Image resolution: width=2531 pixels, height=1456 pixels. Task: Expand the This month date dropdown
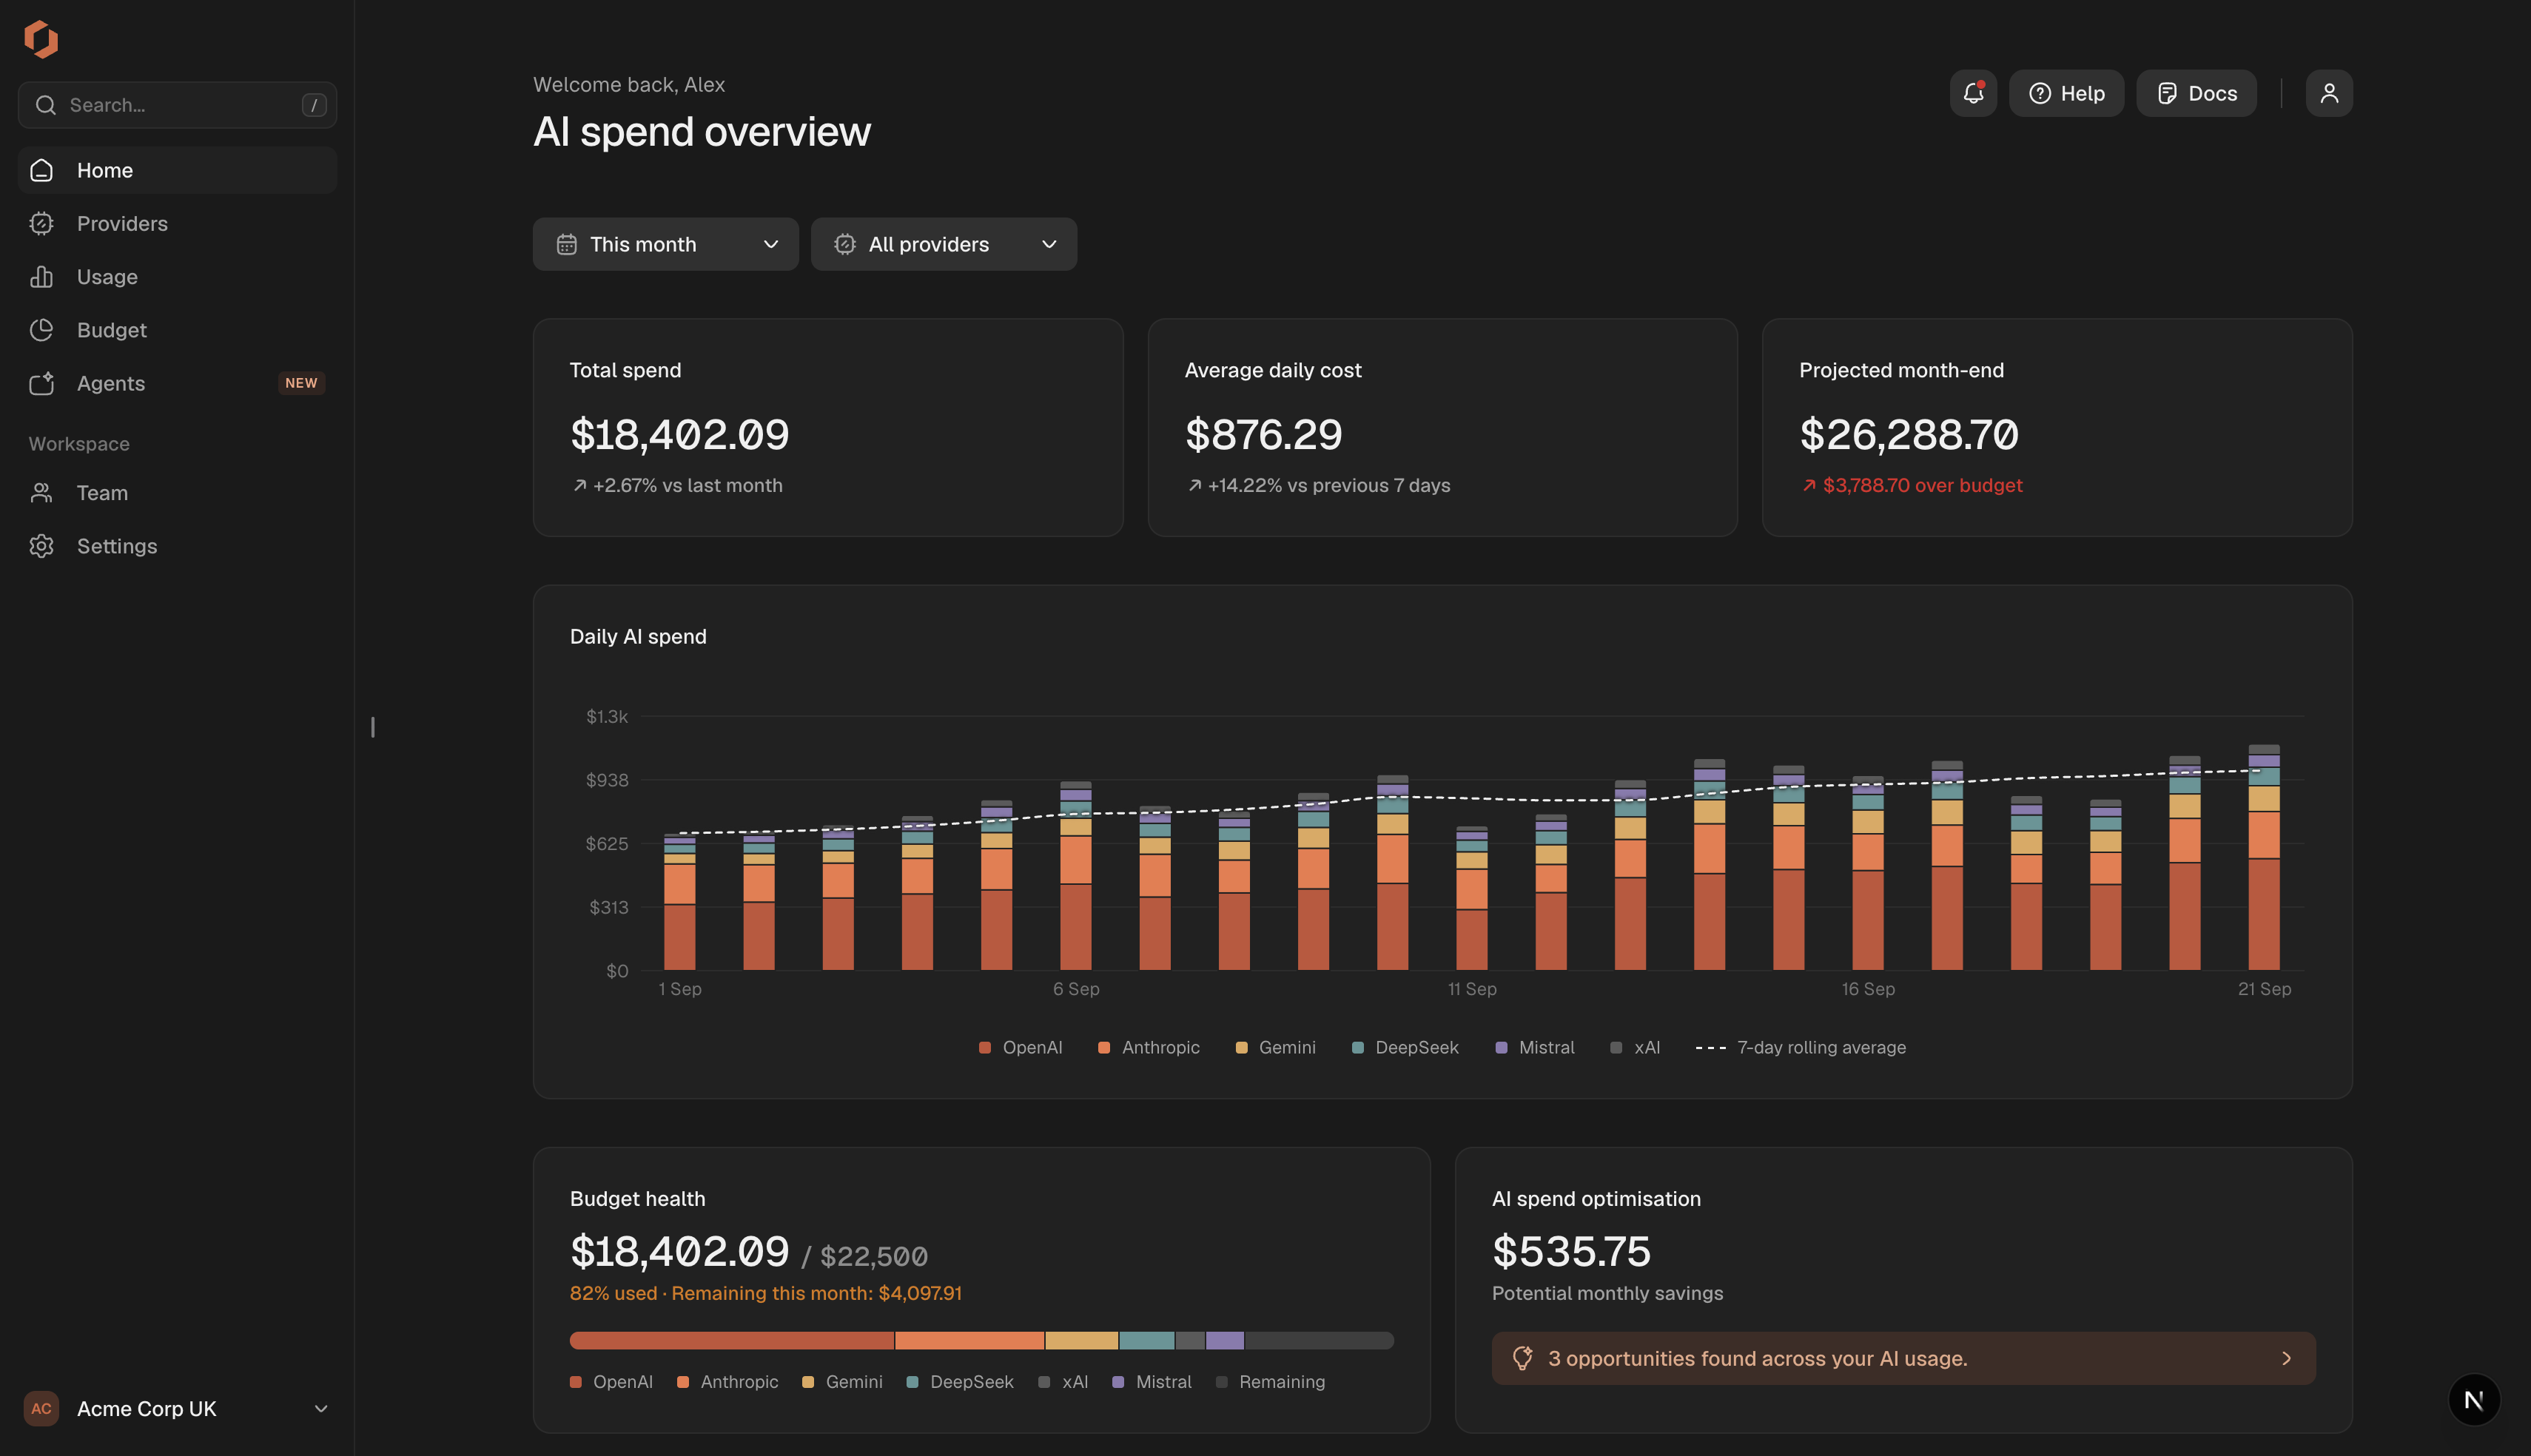(665, 244)
